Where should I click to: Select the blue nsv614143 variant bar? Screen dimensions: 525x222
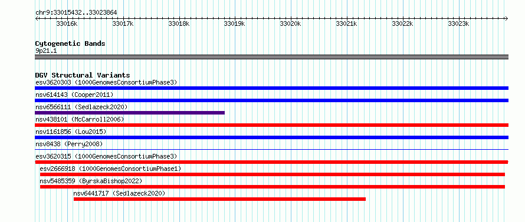(271, 100)
